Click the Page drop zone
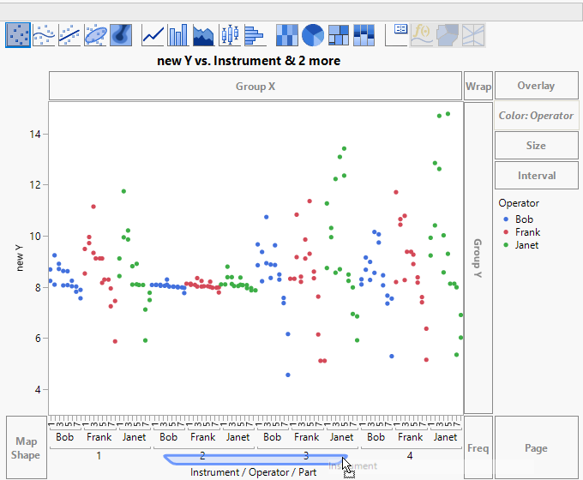The image size is (583, 480). (536, 447)
